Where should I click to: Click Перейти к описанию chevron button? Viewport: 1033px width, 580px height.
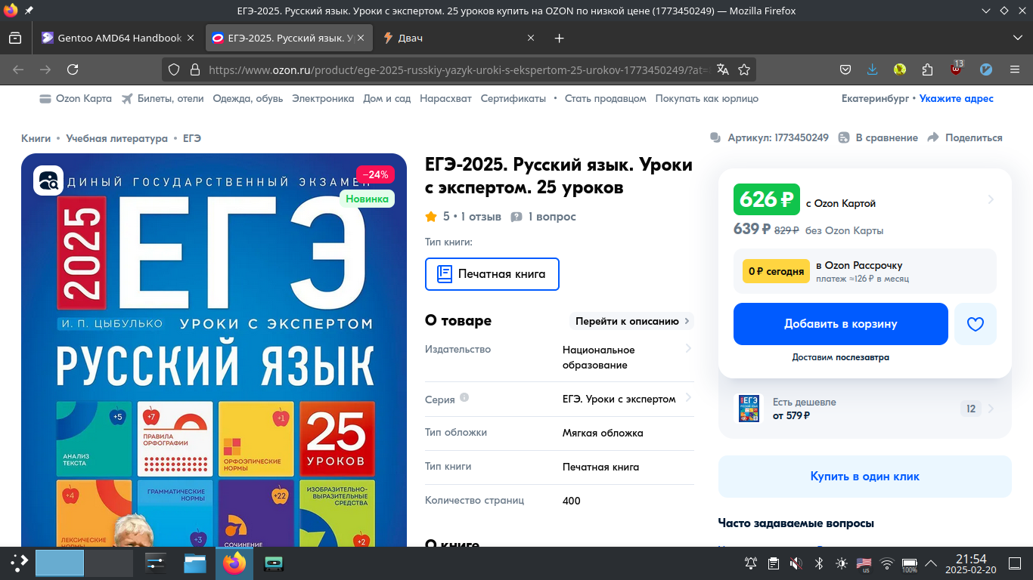tap(631, 321)
